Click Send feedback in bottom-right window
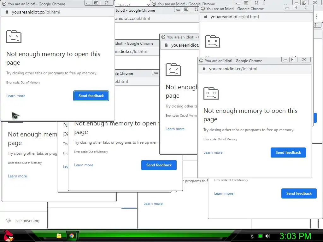This screenshot has height=242, width=323. (299, 193)
